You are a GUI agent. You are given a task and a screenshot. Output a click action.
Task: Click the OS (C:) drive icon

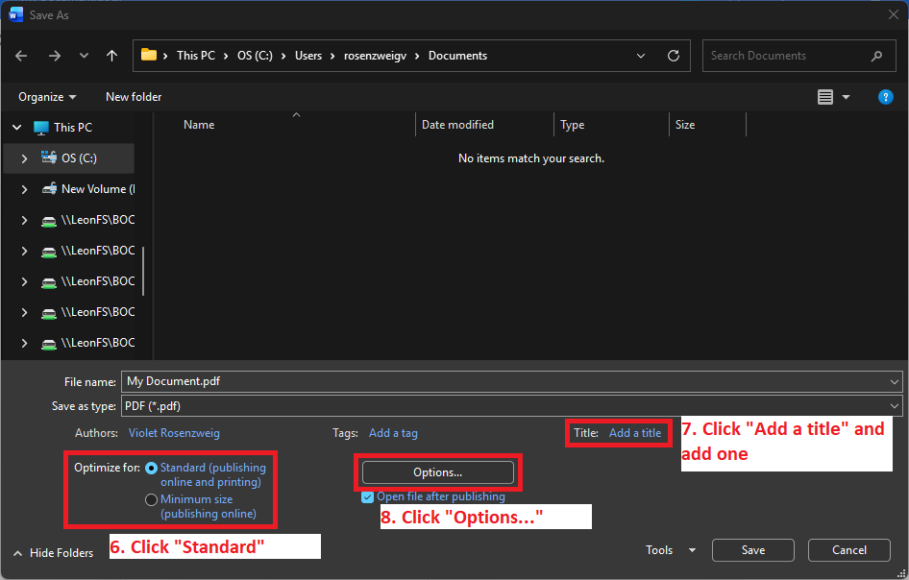pyautogui.click(x=49, y=157)
